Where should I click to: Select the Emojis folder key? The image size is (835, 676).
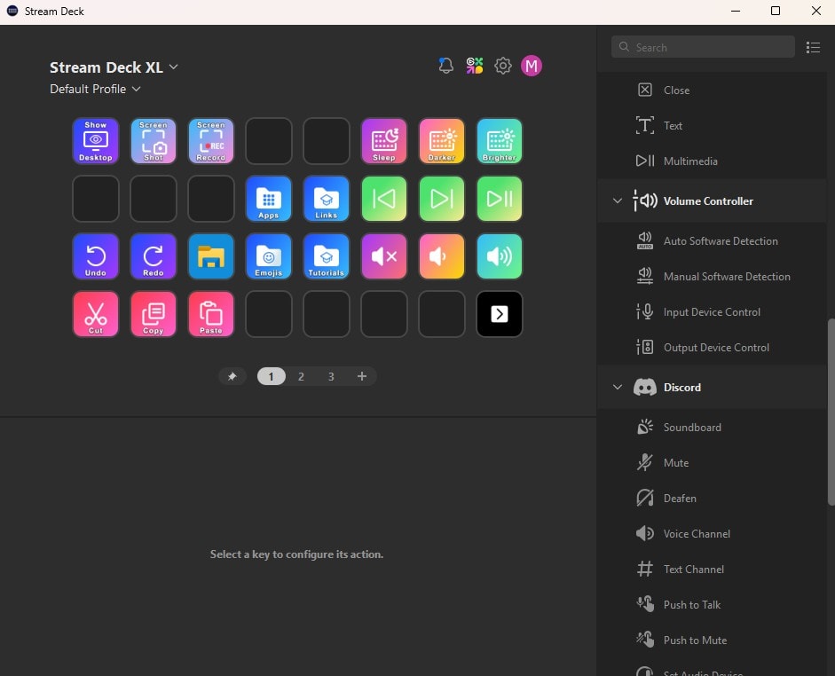point(269,256)
